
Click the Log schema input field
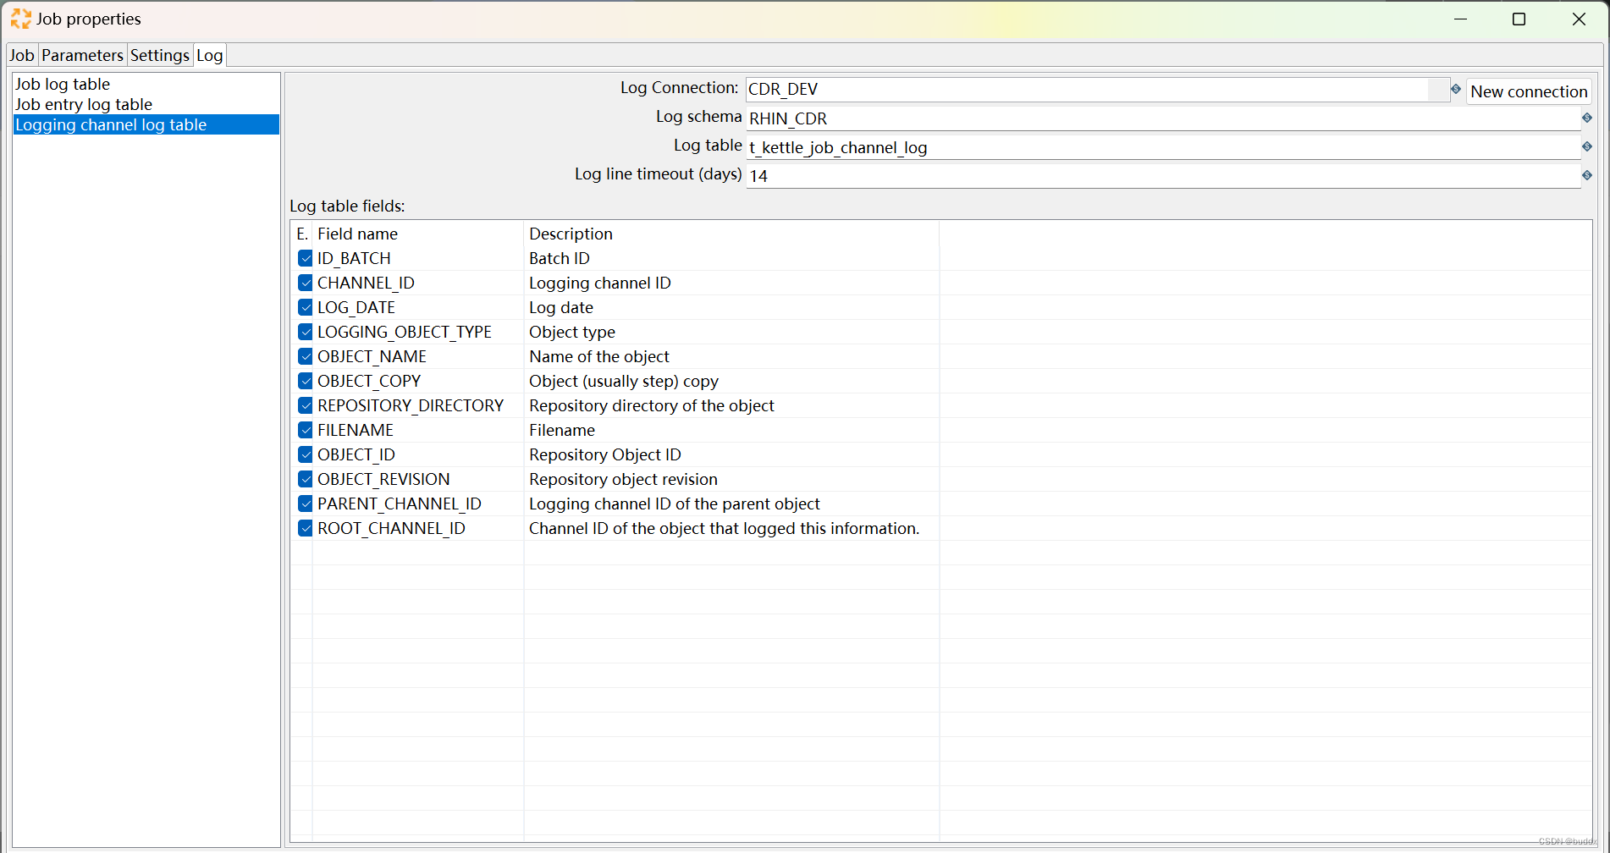(x=1163, y=118)
